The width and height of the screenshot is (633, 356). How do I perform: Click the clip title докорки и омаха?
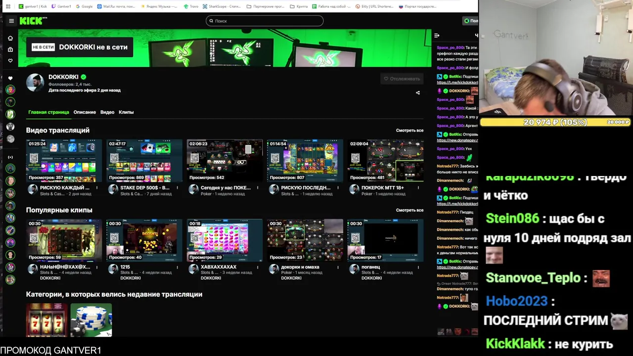coord(300,267)
